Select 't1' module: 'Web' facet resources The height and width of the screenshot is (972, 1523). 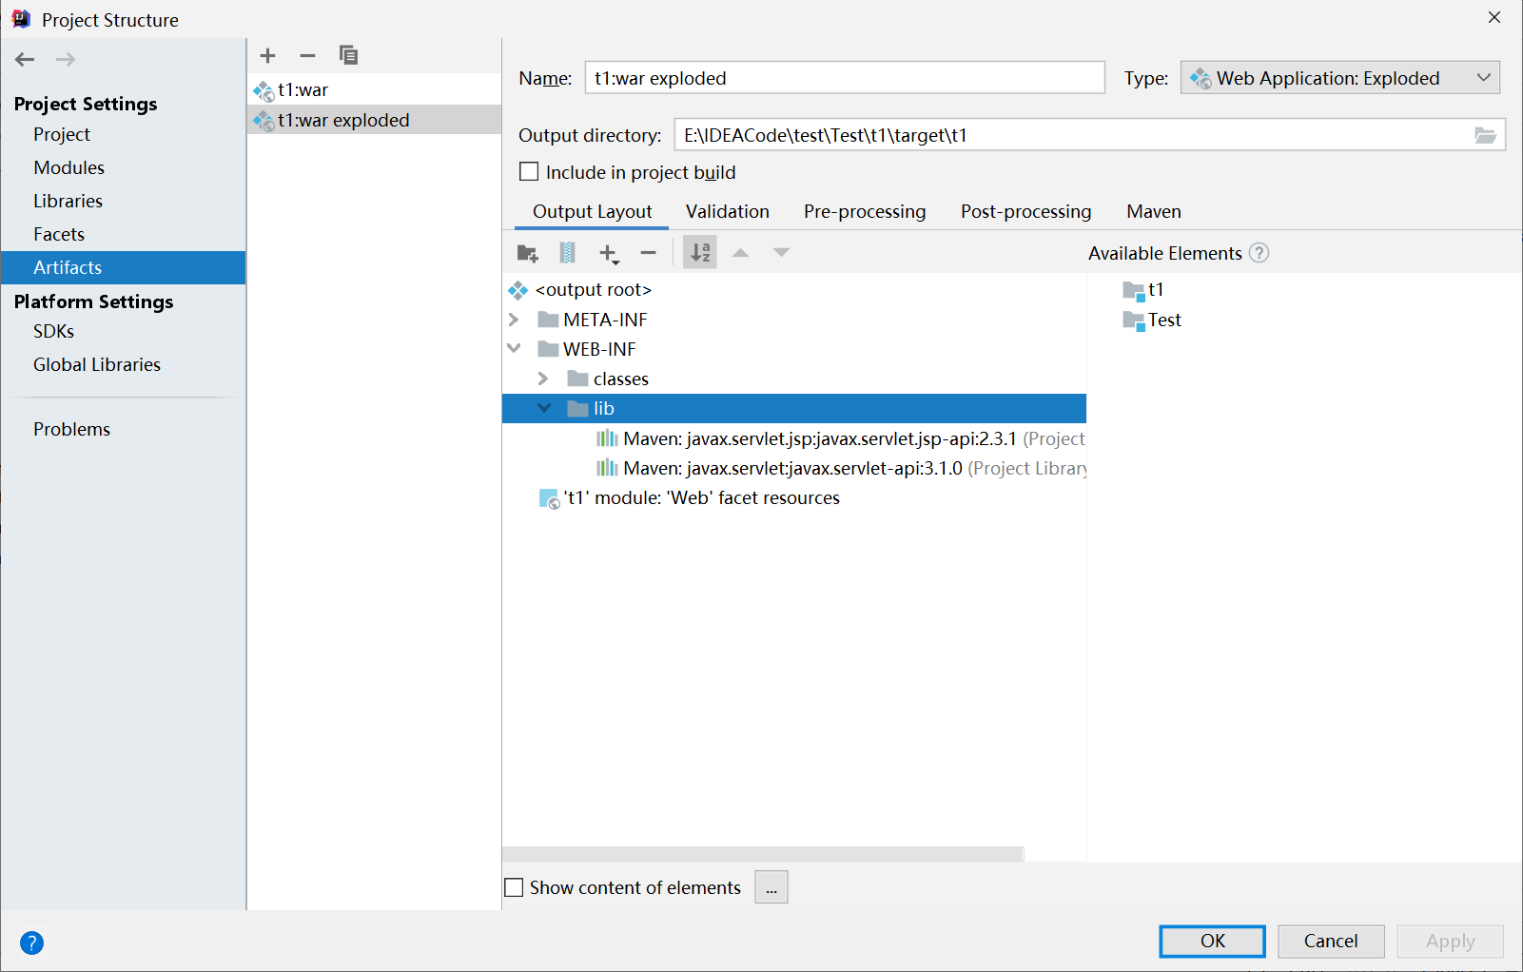pyautogui.click(x=794, y=497)
